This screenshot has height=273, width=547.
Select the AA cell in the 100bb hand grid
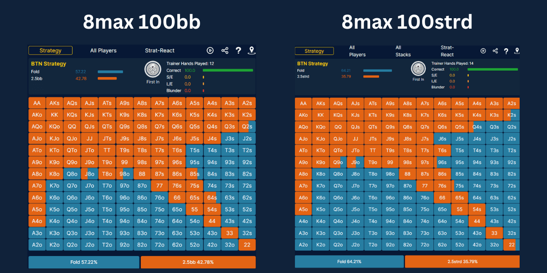click(37, 103)
